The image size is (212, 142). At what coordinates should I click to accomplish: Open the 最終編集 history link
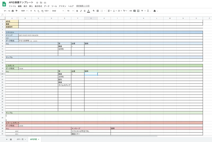pyautogui.click(x=83, y=6)
